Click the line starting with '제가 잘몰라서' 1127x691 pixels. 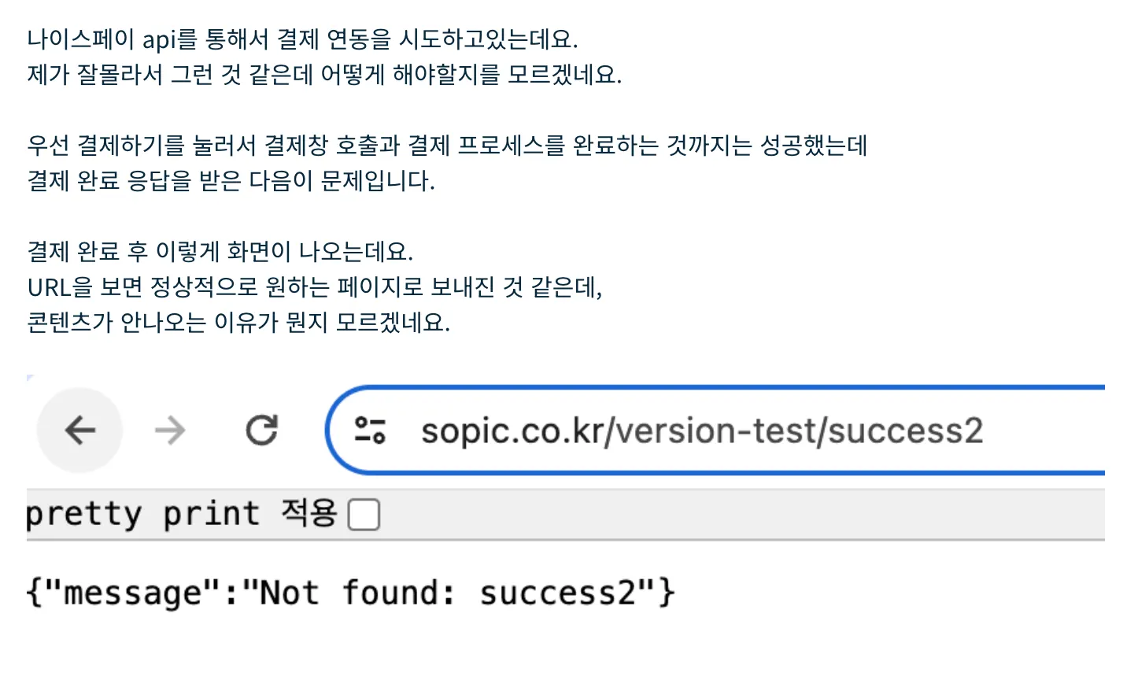(x=324, y=74)
